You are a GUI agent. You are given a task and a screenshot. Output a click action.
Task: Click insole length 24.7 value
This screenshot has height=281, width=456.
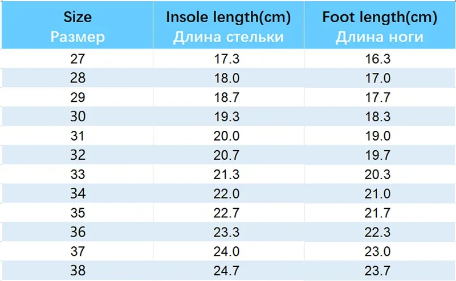[x=226, y=271]
